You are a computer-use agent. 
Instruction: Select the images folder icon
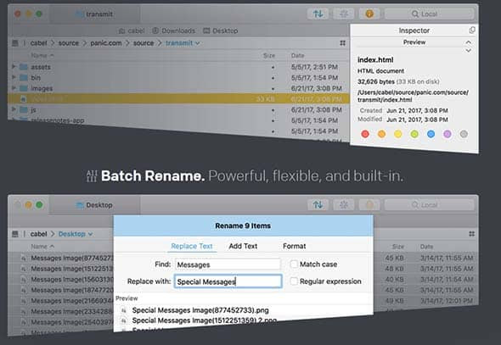tap(23, 88)
